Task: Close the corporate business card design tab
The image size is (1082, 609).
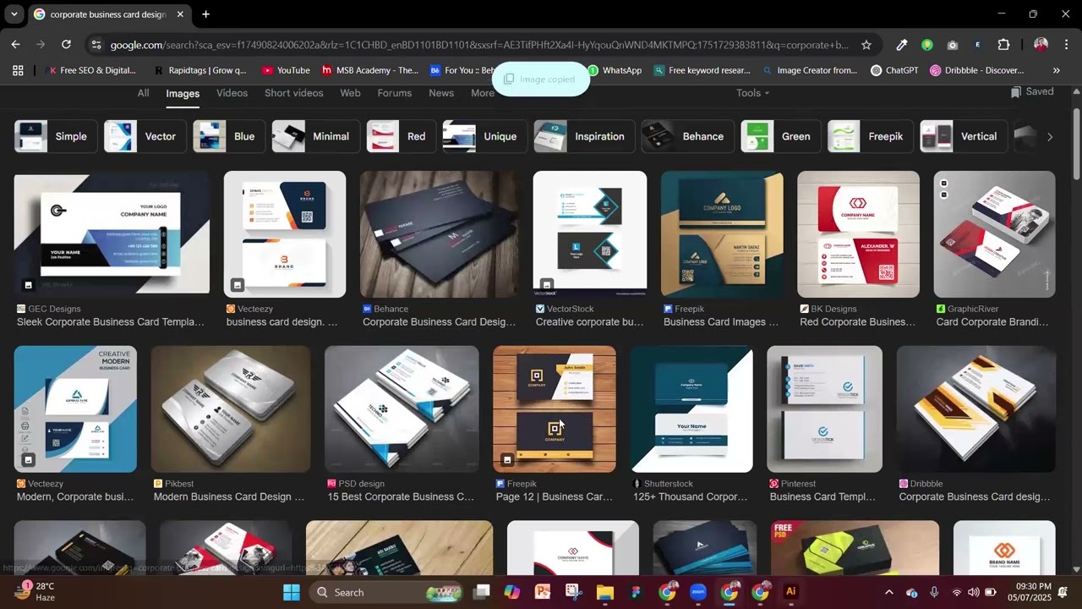Action: coord(180,14)
